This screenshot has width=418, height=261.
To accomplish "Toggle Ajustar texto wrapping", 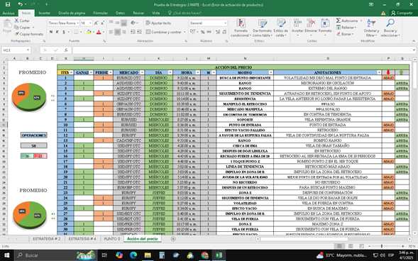I will (158, 23).
